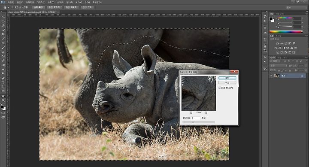
Task: Select the Brush tool
Action: point(3,48)
